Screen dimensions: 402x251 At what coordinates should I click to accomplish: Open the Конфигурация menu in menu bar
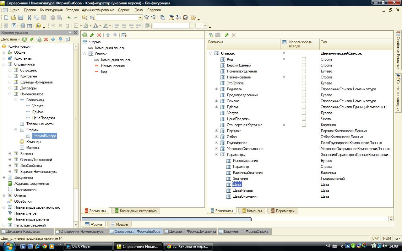pos(51,10)
